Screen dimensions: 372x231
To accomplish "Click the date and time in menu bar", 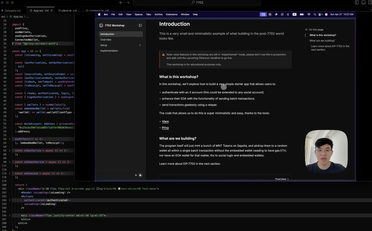I will 342,14.
